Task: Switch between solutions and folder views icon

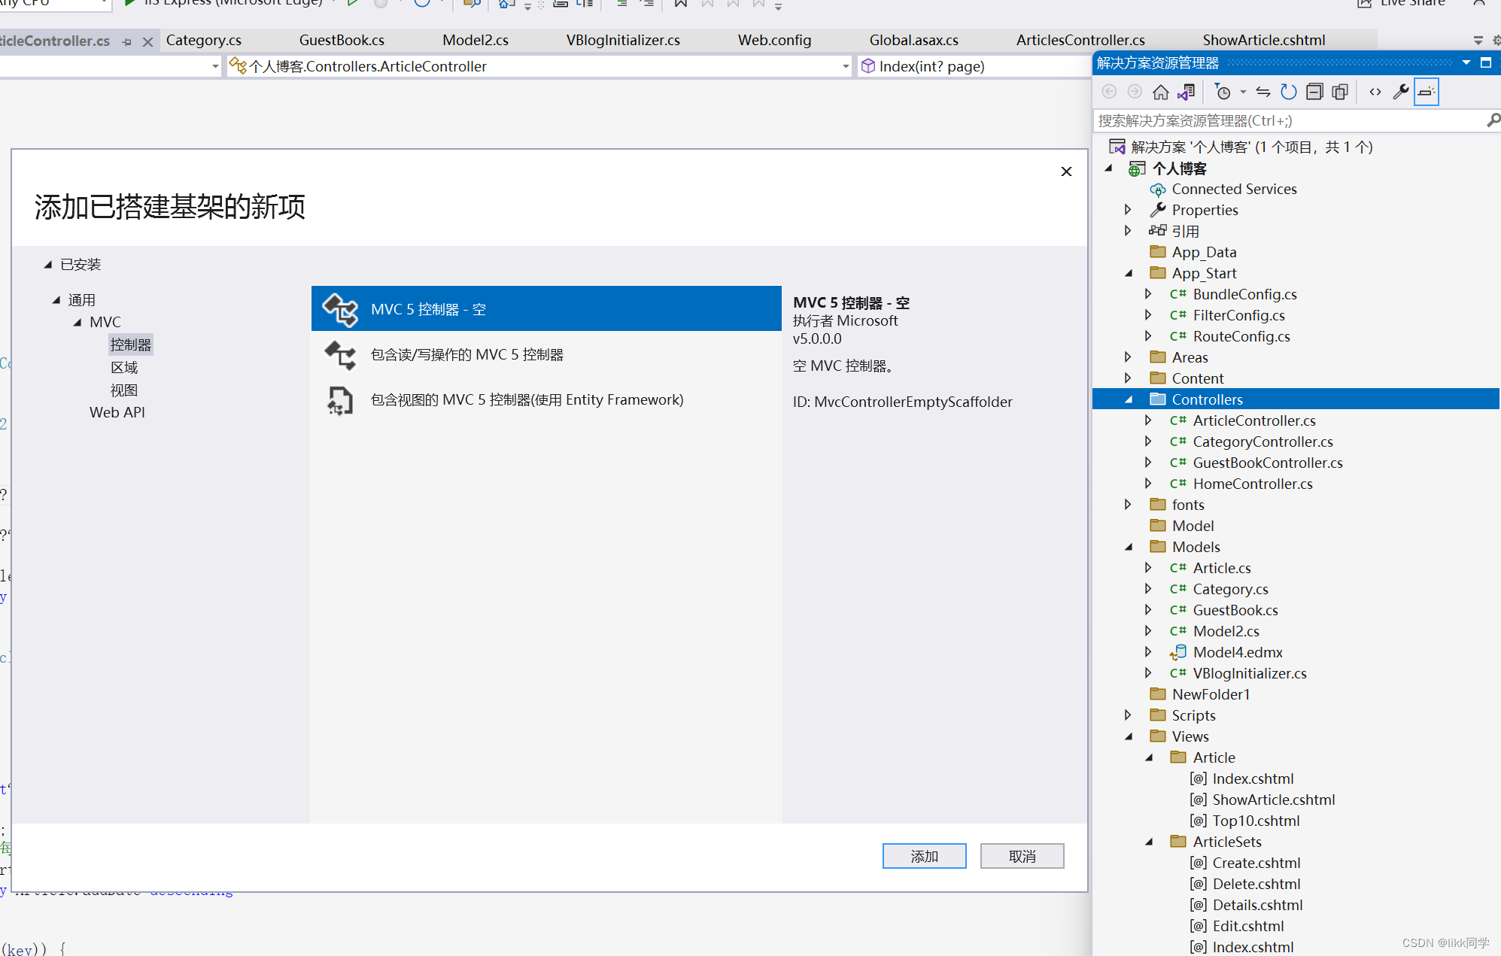Action: click(x=1187, y=92)
